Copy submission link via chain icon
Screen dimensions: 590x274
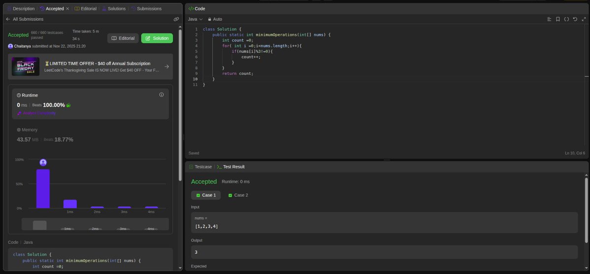[x=176, y=19]
